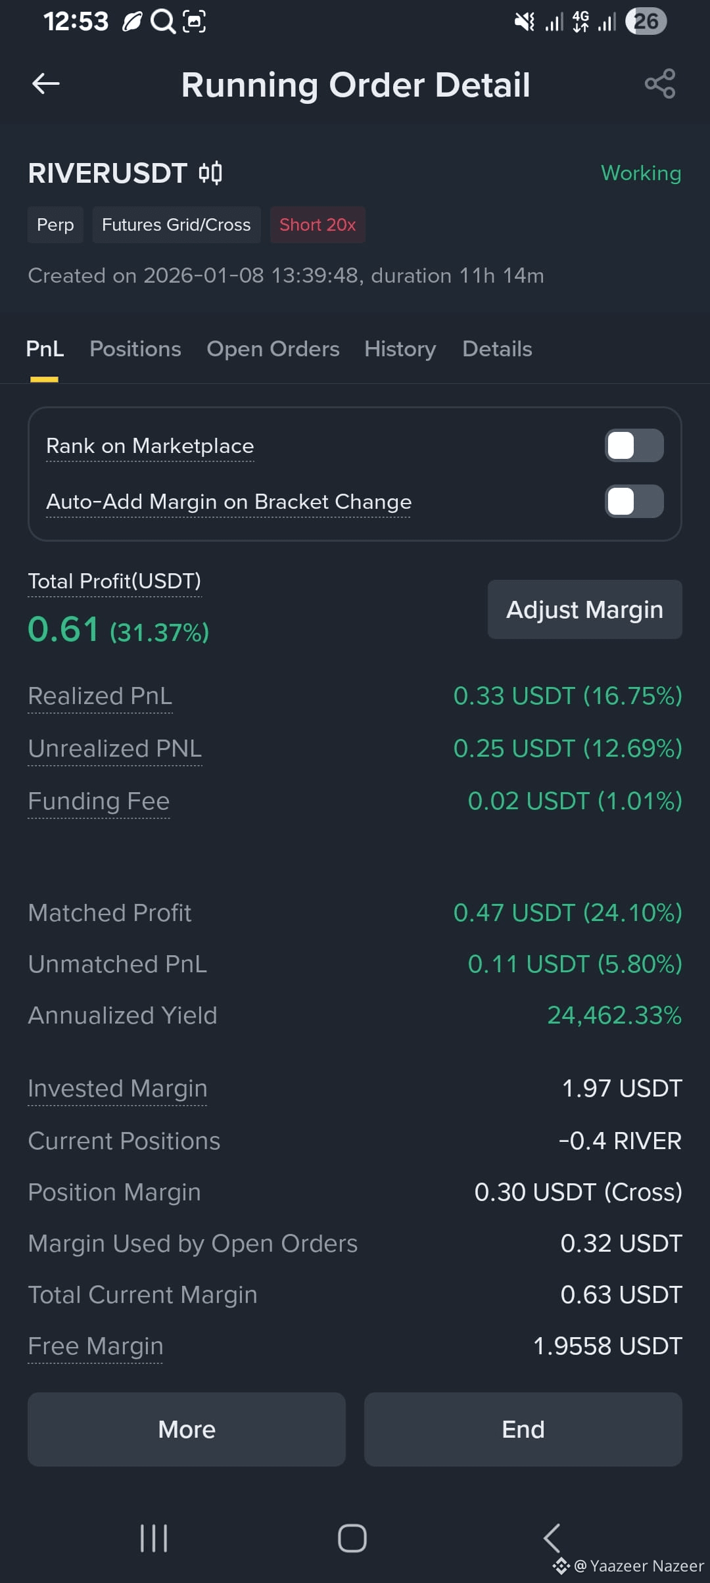Tap Free Margin label for explanation
Viewport: 710px width, 1583px height.
95,1346
